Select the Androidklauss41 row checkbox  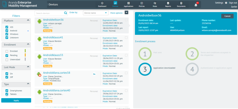[126, 38]
